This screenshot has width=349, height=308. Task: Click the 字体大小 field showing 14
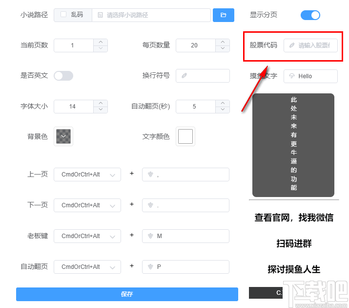tap(74, 107)
